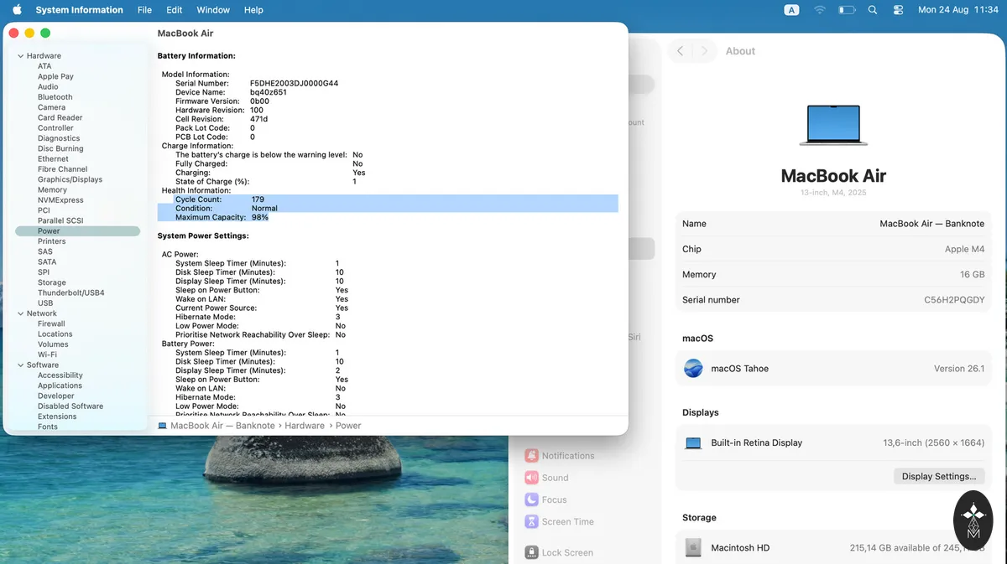Select Power in the sidebar
The height and width of the screenshot is (564, 1007).
(x=77, y=231)
